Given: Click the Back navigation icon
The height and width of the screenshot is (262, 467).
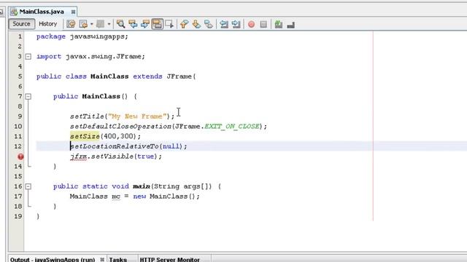Looking at the screenshot, I should coord(84,24).
